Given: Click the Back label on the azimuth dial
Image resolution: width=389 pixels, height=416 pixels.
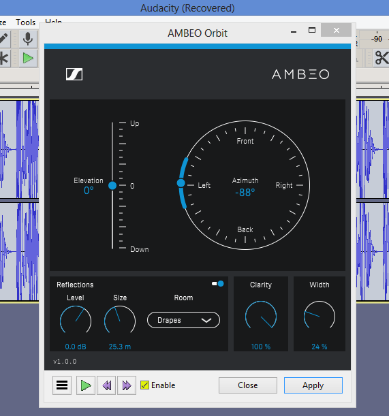Looking at the screenshot, I should 245,229.
